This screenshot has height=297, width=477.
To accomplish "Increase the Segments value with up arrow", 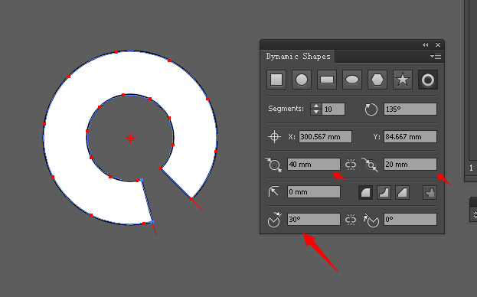I will pos(316,106).
